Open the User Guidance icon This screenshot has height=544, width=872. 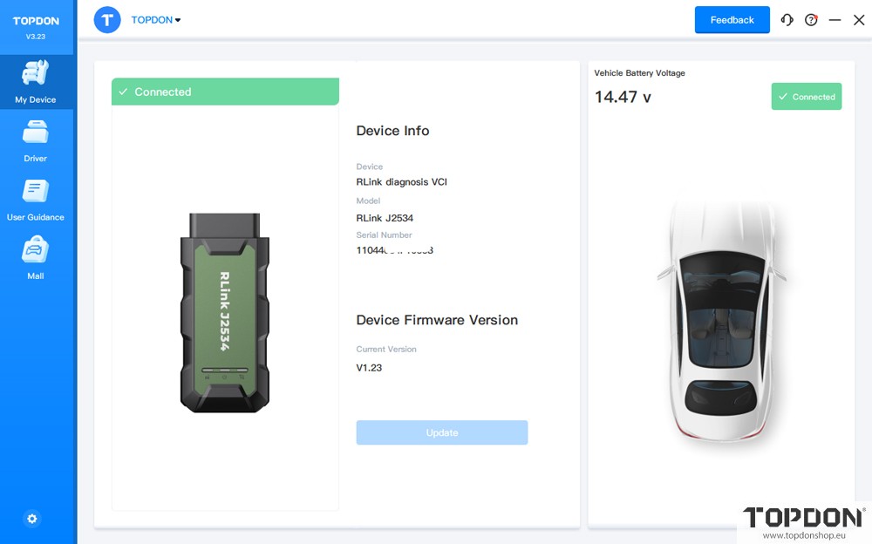(x=36, y=192)
